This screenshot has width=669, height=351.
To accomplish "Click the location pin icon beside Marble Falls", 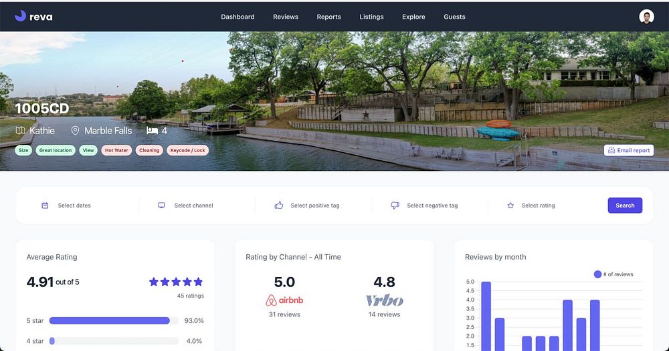I will point(75,131).
